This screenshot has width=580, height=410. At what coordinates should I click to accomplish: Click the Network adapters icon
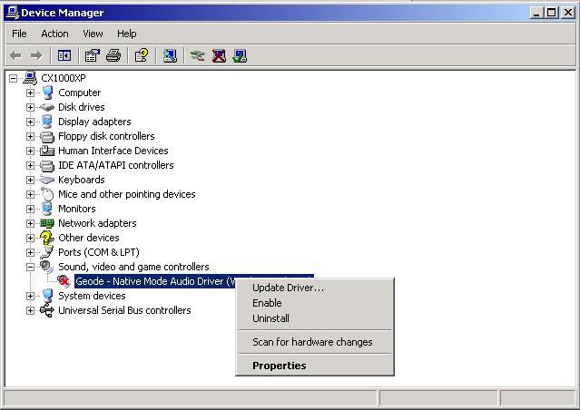47,223
